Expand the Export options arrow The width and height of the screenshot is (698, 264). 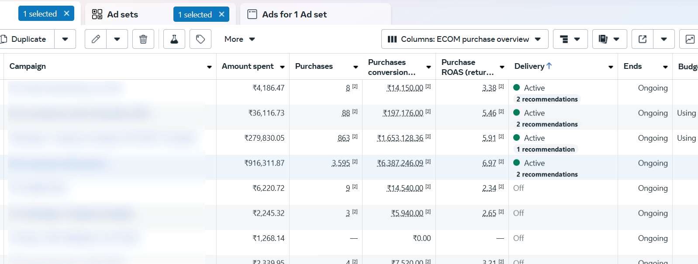pos(664,39)
